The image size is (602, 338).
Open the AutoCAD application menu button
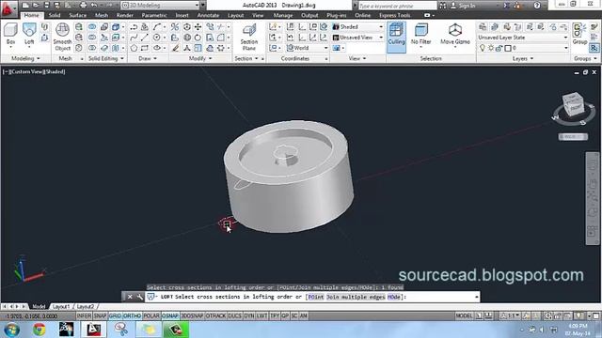8,8
